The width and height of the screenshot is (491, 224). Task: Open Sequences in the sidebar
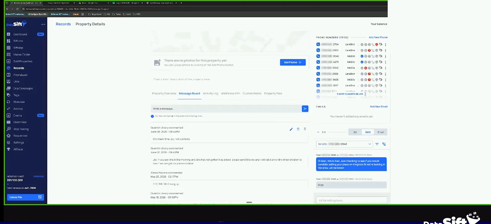pyautogui.click(x=20, y=136)
